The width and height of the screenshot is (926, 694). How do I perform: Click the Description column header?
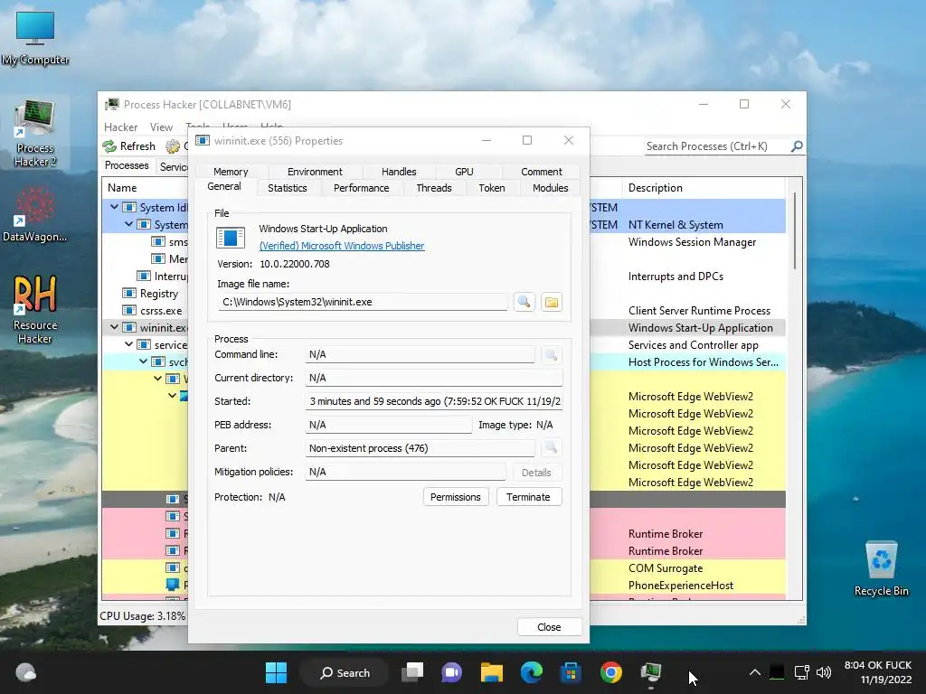(704, 188)
